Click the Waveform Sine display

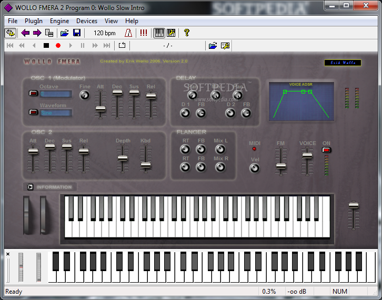[56, 112]
